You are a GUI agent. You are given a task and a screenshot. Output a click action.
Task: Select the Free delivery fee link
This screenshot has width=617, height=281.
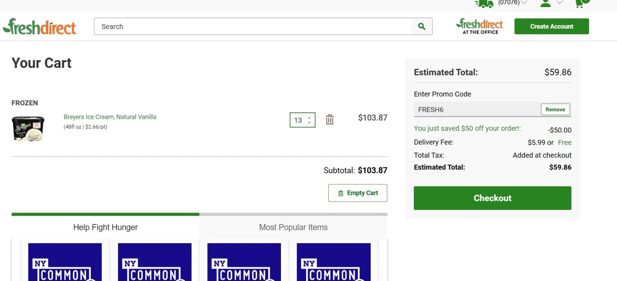pyautogui.click(x=565, y=142)
